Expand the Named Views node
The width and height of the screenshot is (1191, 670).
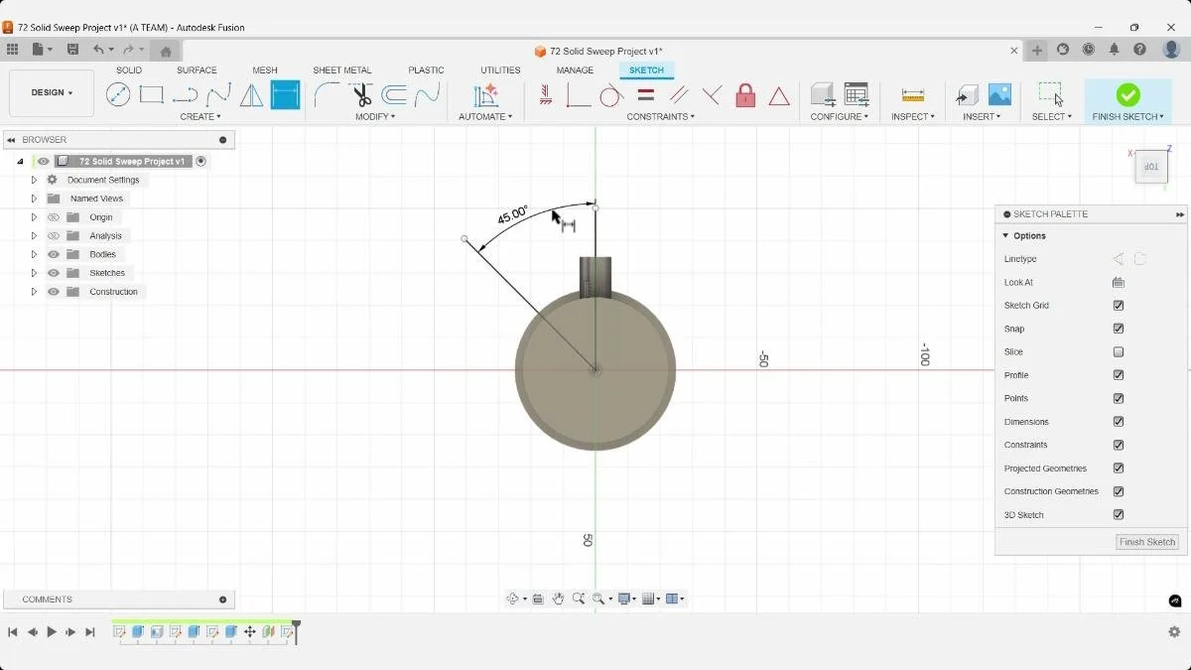coord(34,199)
